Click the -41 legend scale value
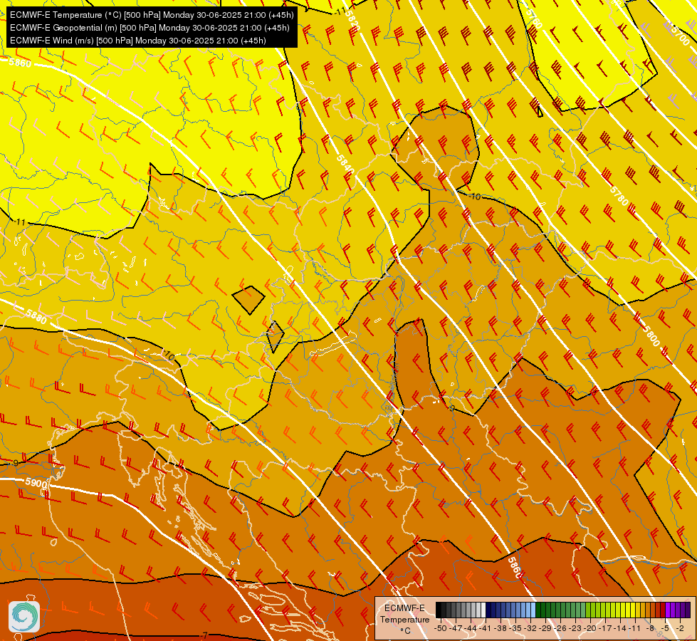The height and width of the screenshot is (641, 697). click(485, 628)
